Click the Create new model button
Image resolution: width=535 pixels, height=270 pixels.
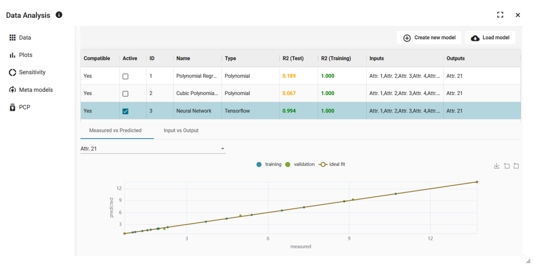tap(429, 38)
